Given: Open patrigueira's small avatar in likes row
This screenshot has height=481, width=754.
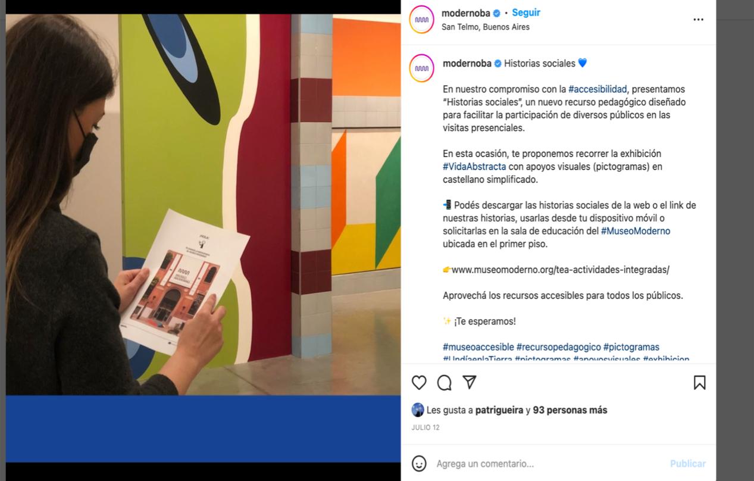Looking at the screenshot, I should pyautogui.click(x=418, y=410).
